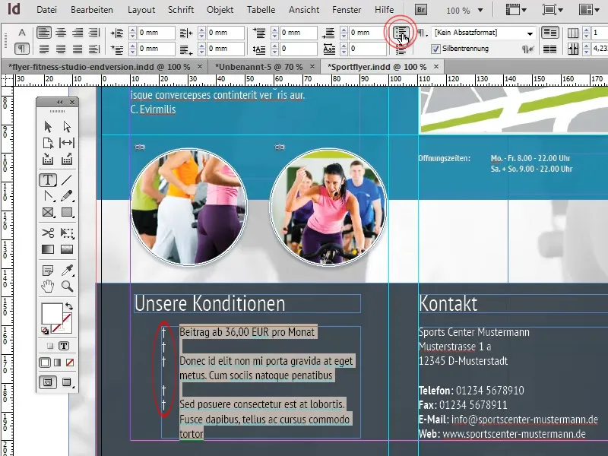Click the space before paragraph input field

pyautogui.click(x=299, y=33)
